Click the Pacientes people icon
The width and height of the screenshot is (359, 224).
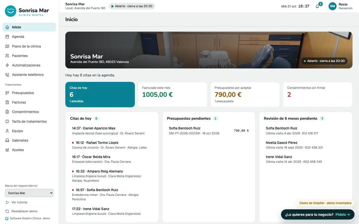(x=7, y=56)
